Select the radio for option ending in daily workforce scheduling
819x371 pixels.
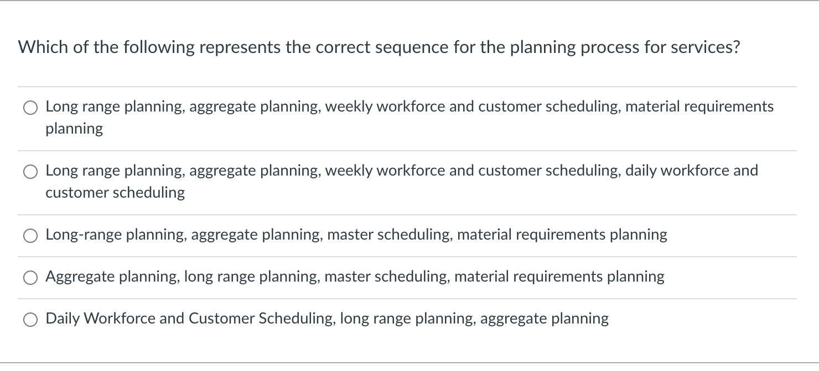click(x=30, y=172)
